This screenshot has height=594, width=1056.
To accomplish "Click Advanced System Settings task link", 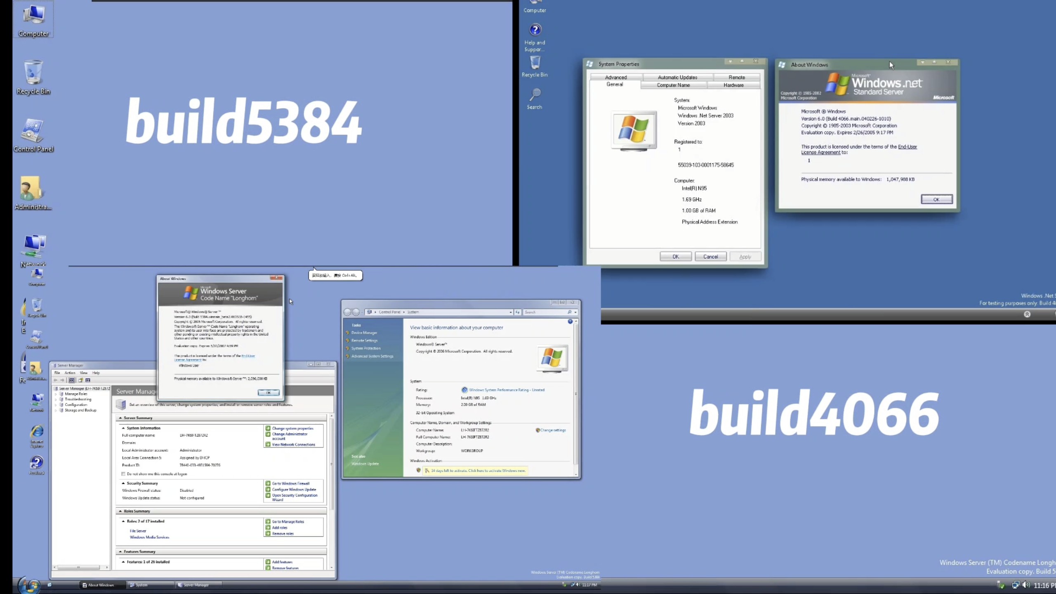I will 372,356.
